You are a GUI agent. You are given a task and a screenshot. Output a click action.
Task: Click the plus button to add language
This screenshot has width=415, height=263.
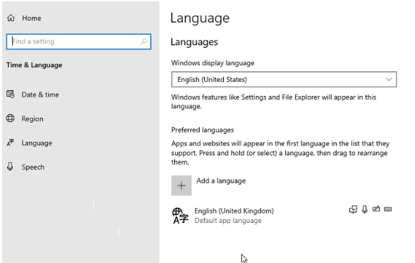181,185
